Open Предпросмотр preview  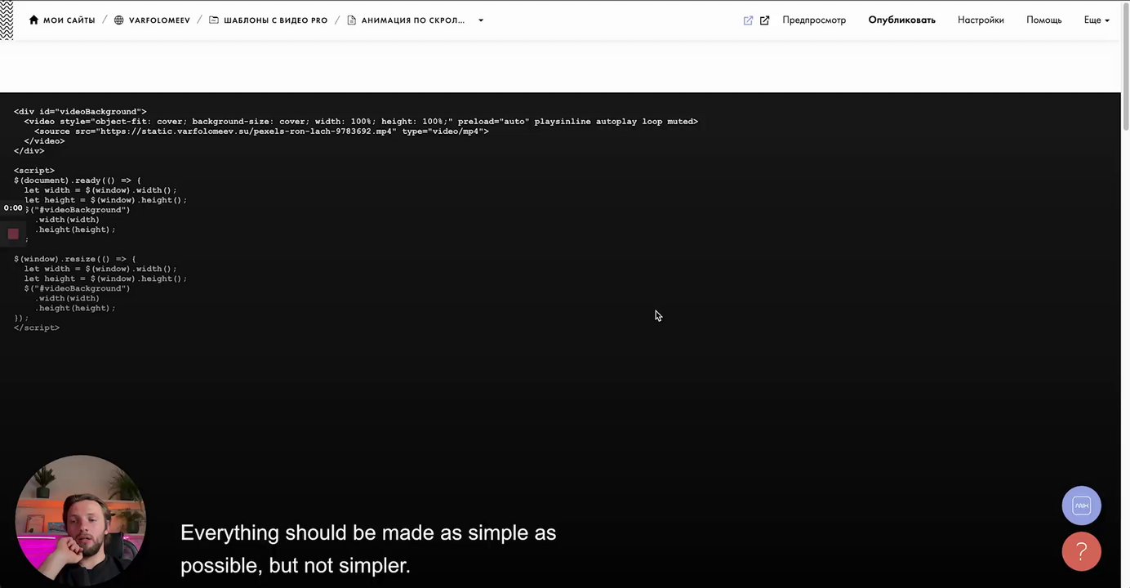pyautogui.click(x=814, y=20)
